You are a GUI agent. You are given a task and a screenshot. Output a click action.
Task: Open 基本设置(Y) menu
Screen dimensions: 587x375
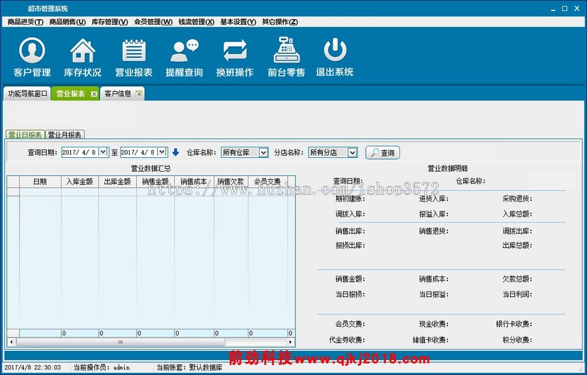[x=238, y=22]
